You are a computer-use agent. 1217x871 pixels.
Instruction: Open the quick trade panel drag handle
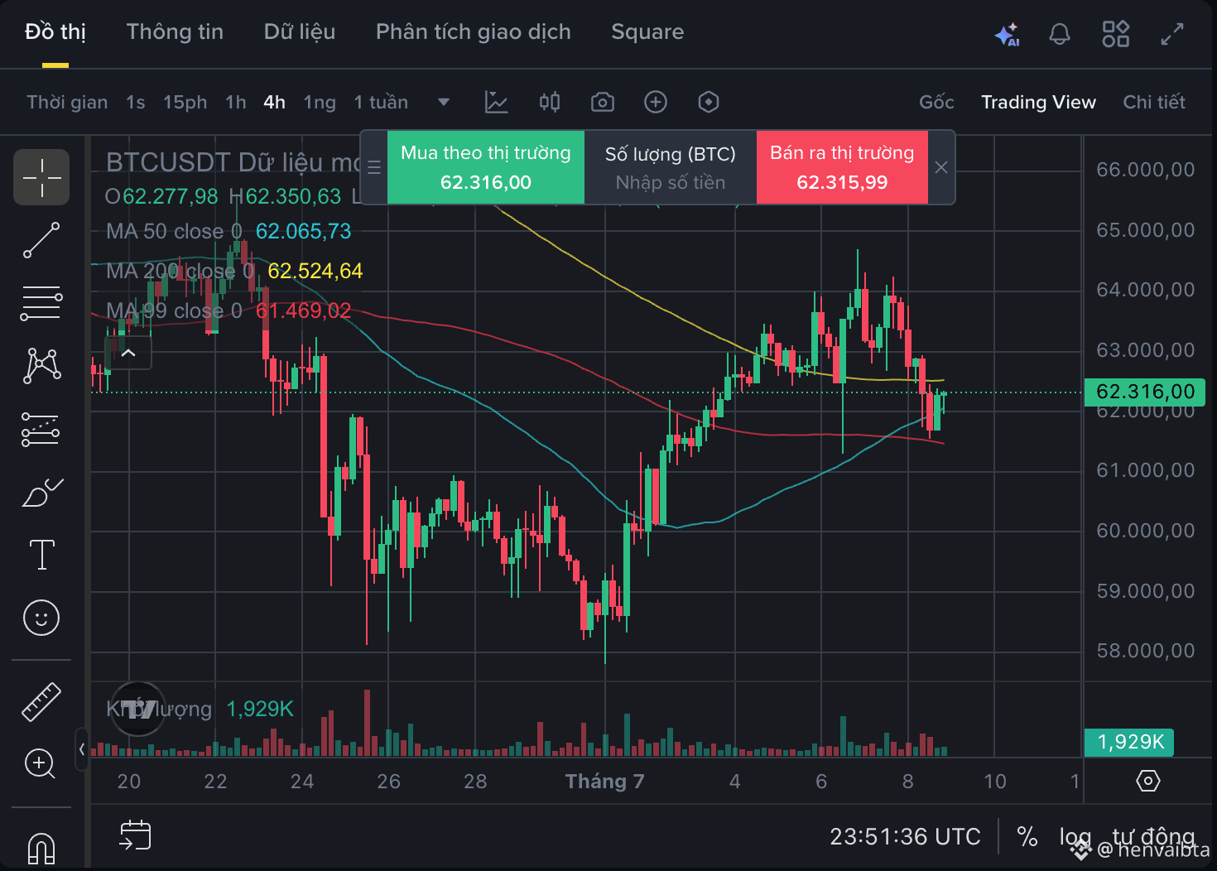(x=374, y=168)
